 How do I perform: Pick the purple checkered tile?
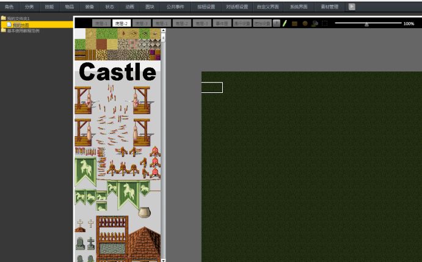click(155, 55)
